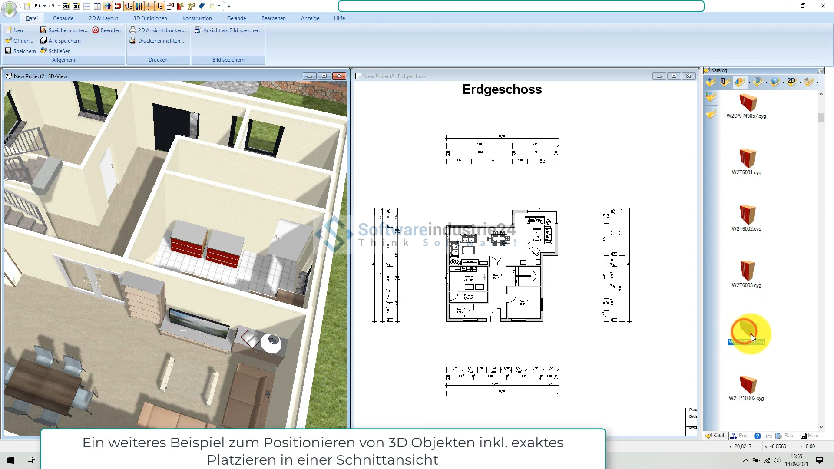Expand the 3D objects catalog dropdown arrow
Screen dimensions: 834x469
point(749,82)
